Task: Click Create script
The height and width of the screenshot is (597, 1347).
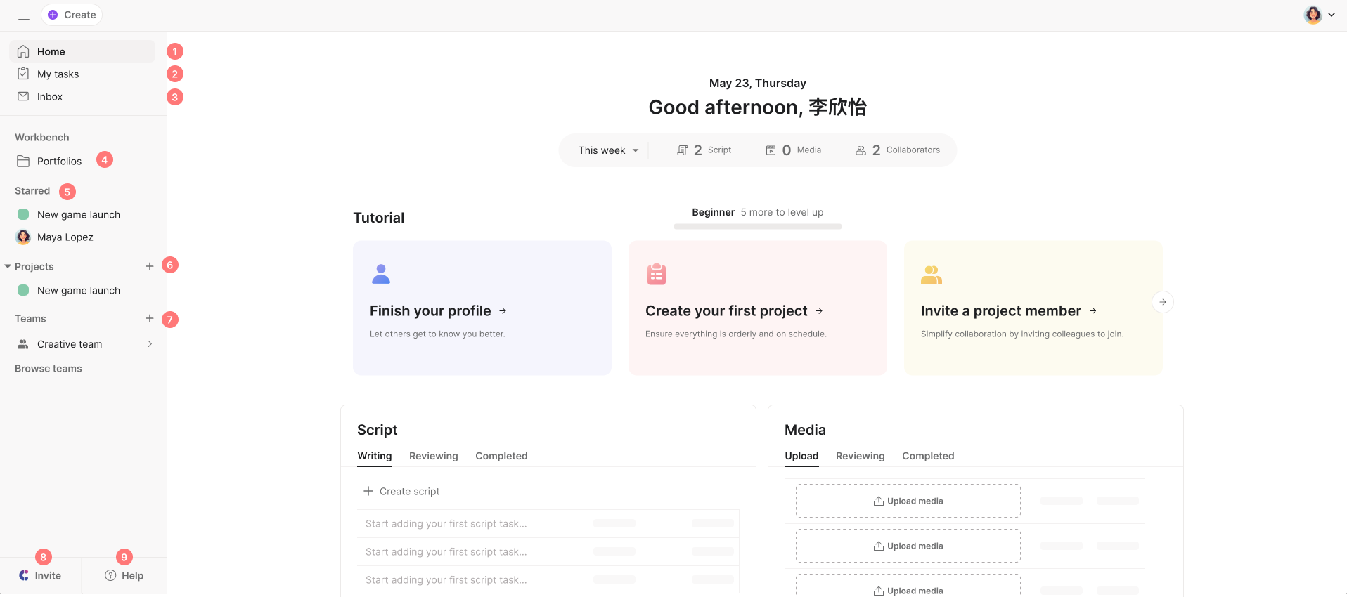Action: tap(401, 492)
